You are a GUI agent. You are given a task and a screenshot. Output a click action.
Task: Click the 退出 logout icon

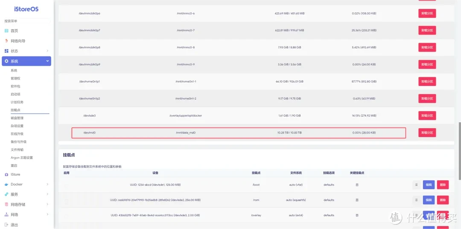click(6, 225)
